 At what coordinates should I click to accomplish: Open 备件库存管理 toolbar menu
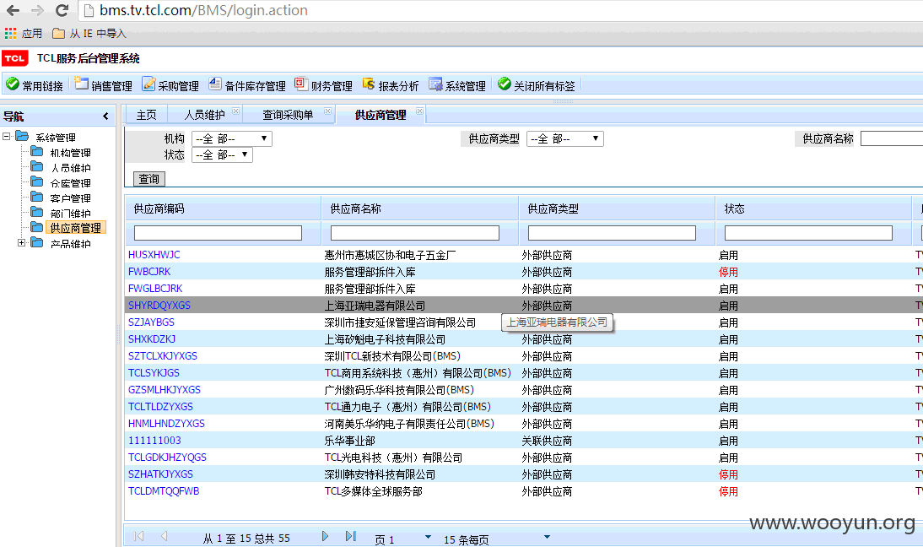pos(247,85)
